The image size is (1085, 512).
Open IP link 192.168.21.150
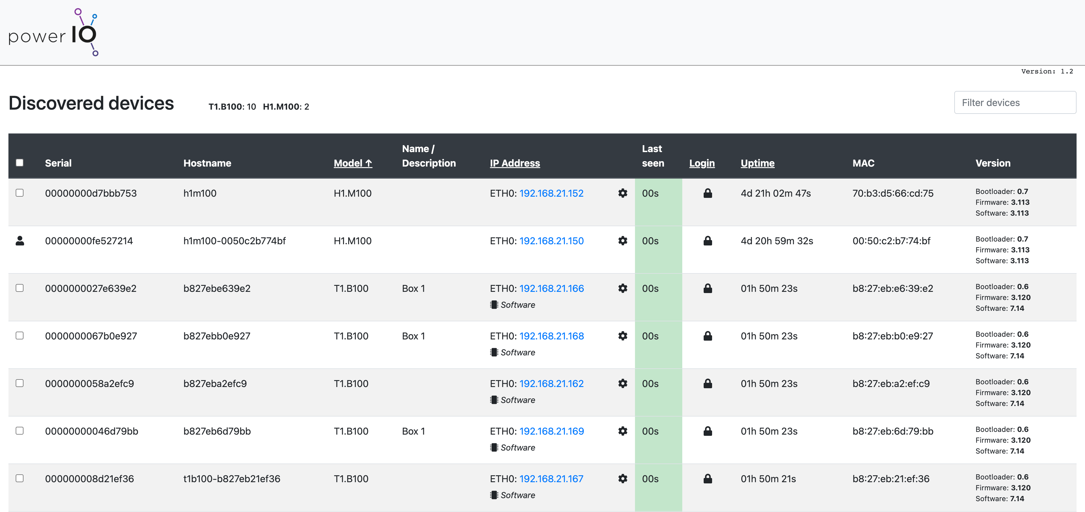point(551,241)
